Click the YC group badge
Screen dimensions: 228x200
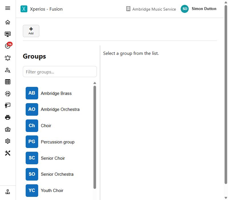(32, 191)
